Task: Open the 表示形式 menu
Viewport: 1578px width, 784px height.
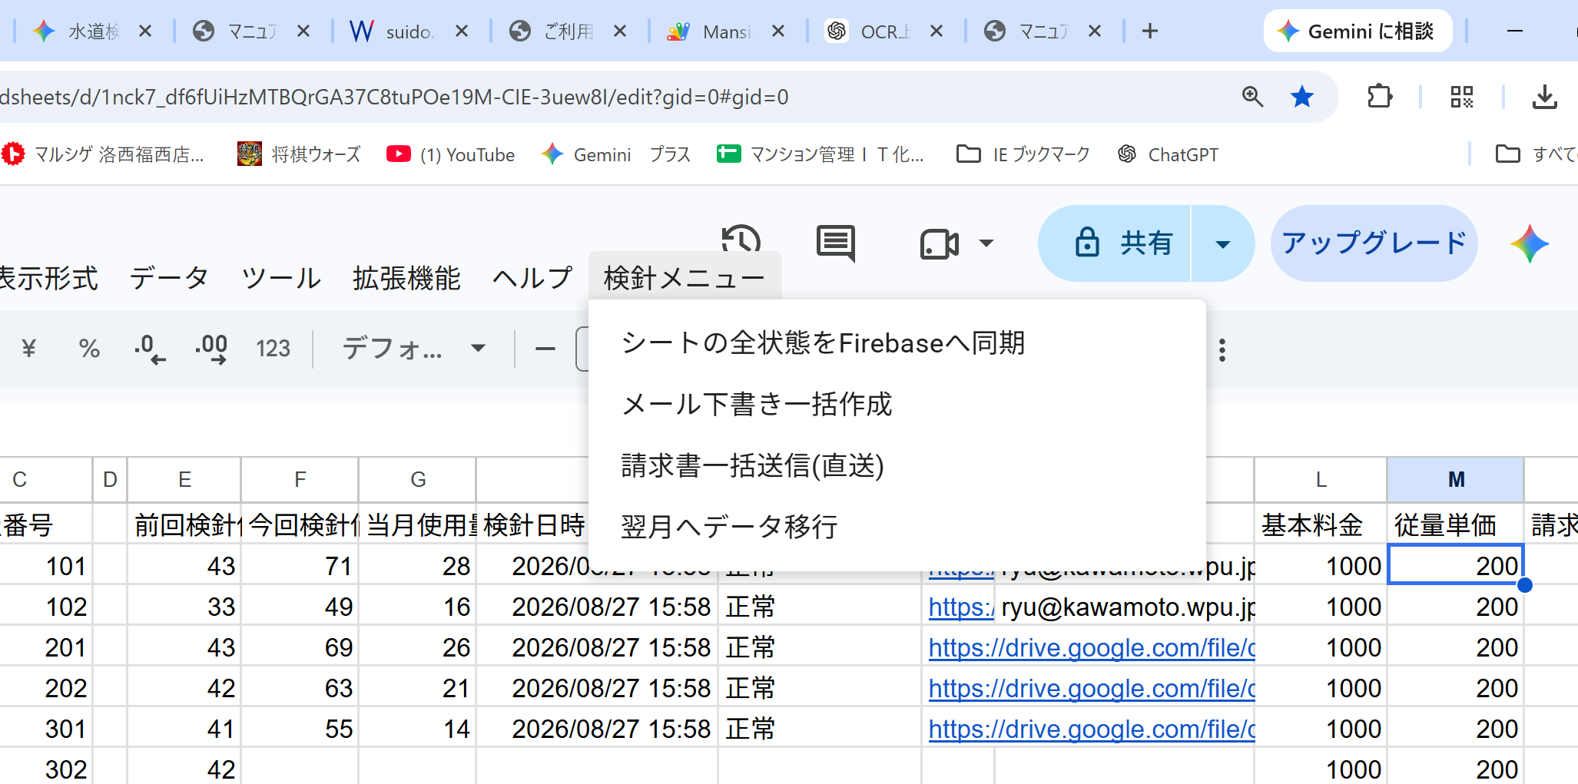Action: (x=48, y=278)
